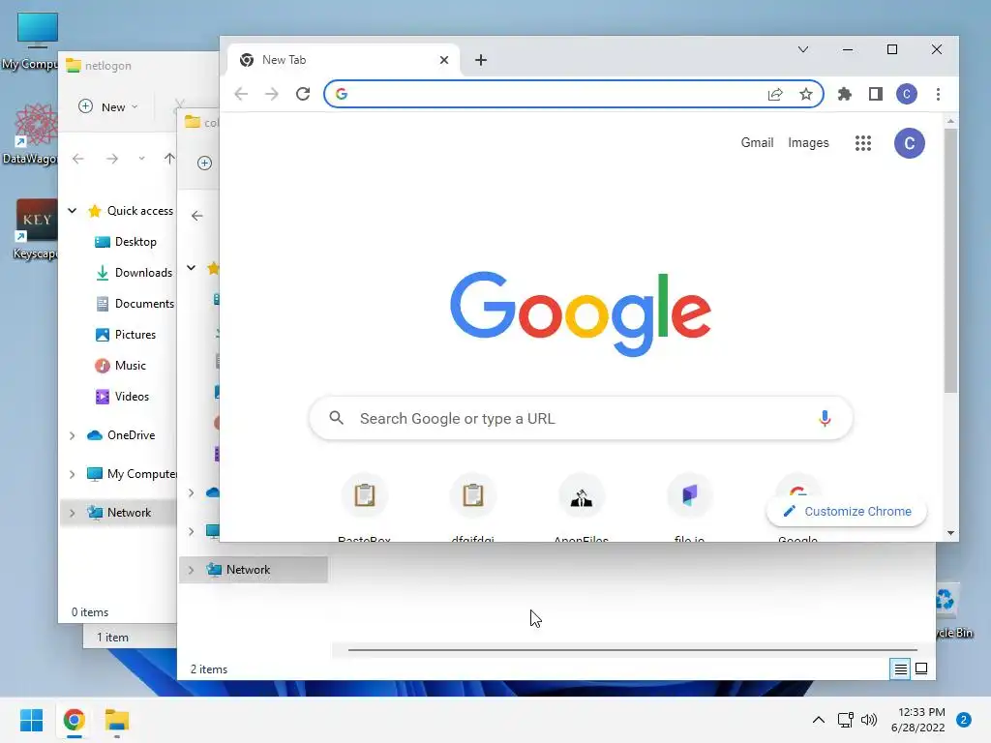Open the Google apps grid
Image resolution: width=991 pixels, height=743 pixels.
click(863, 143)
